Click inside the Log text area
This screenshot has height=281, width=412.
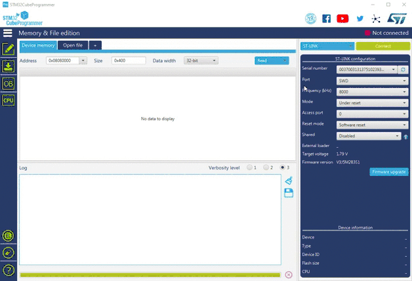[150, 219]
